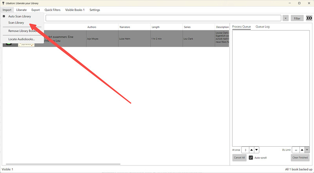
Task: Increase the DL Limit with up arrow
Action: (x=302, y=150)
